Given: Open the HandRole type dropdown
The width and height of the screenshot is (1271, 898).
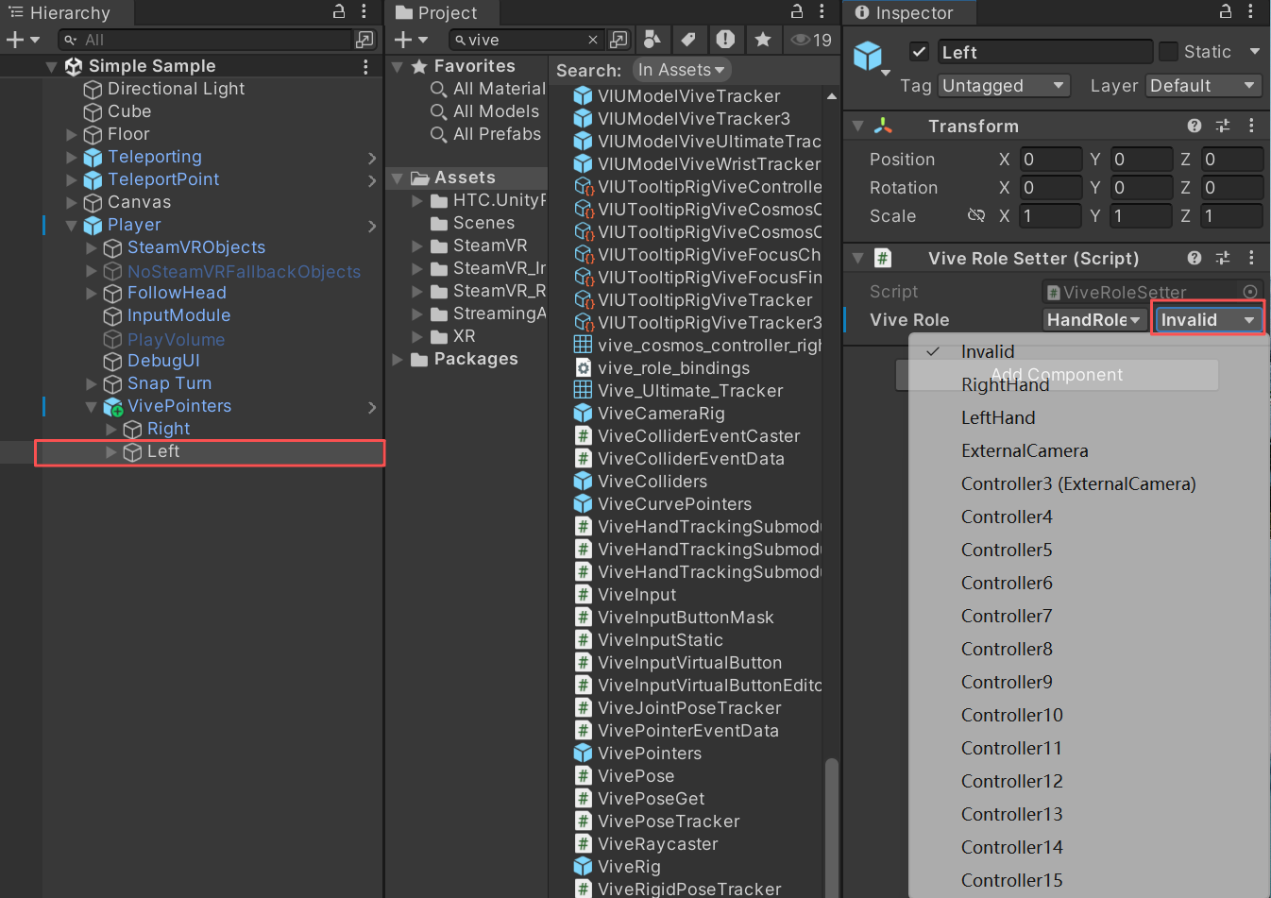Looking at the screenshot, I should pos(1094,320).
